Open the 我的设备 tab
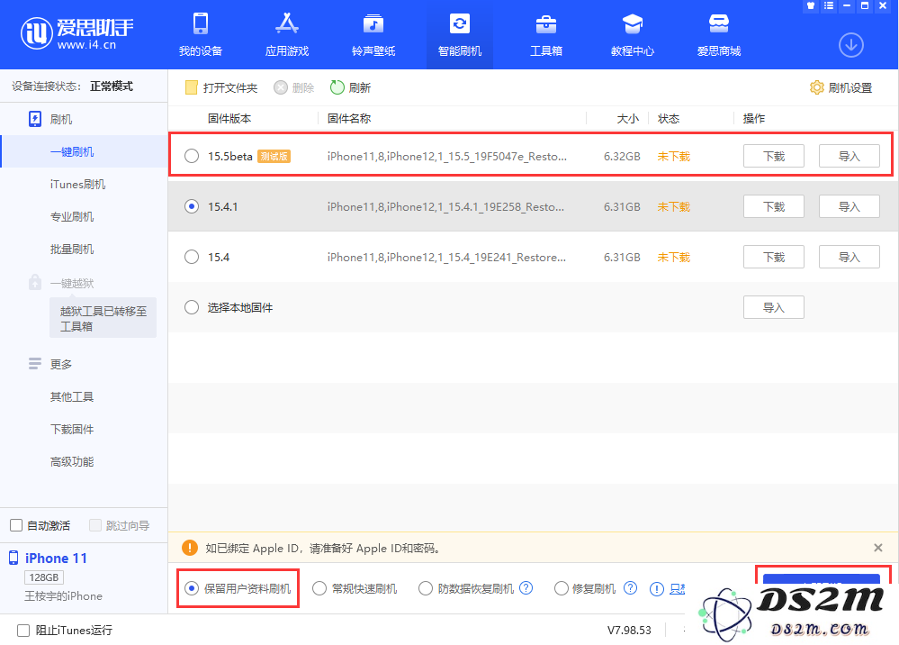899x645 pixels. (x=200, y=34)
